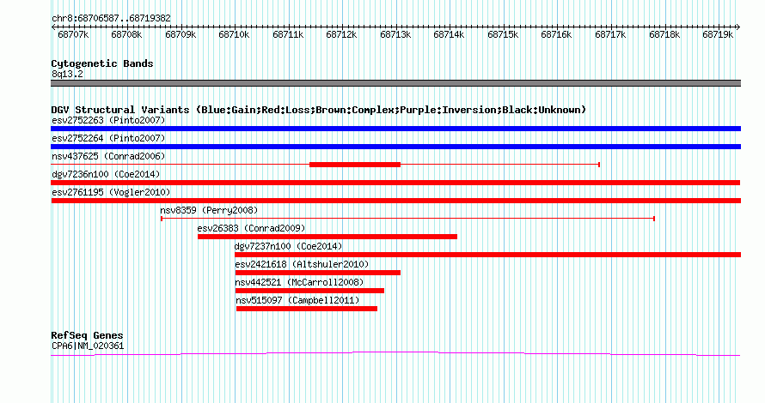Click the esv2752263 (Pinto2007) variant label

108,120
